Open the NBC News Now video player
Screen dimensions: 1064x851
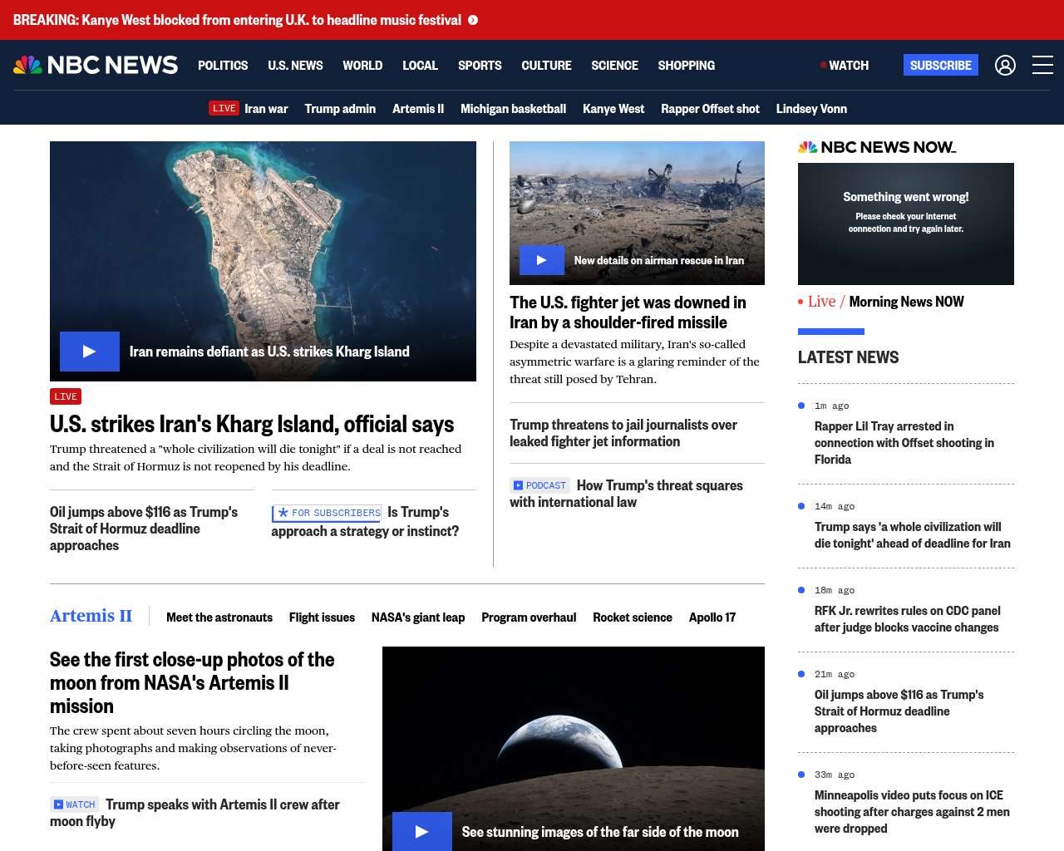905,224
